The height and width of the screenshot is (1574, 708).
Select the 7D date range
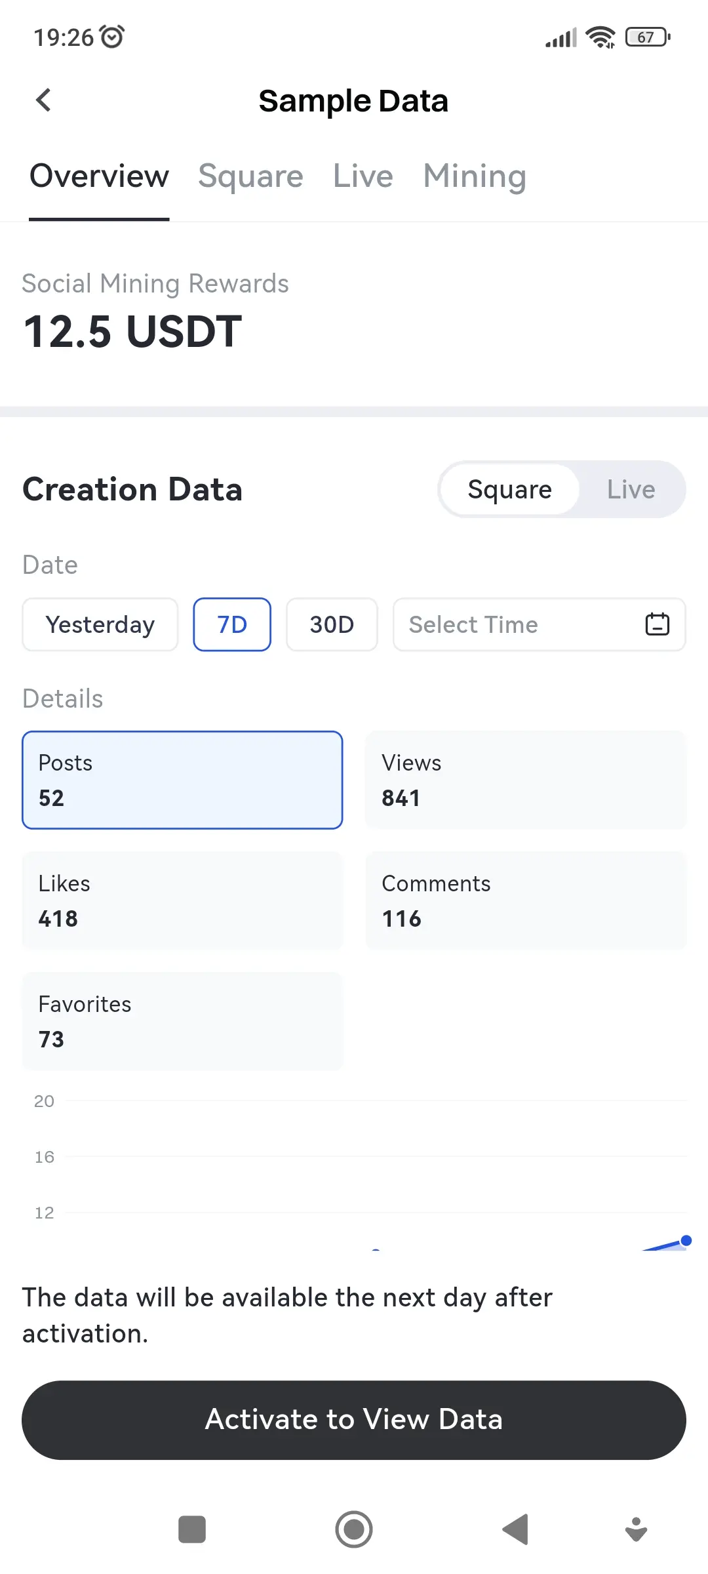pyautogui.click(x=232, y=624)
